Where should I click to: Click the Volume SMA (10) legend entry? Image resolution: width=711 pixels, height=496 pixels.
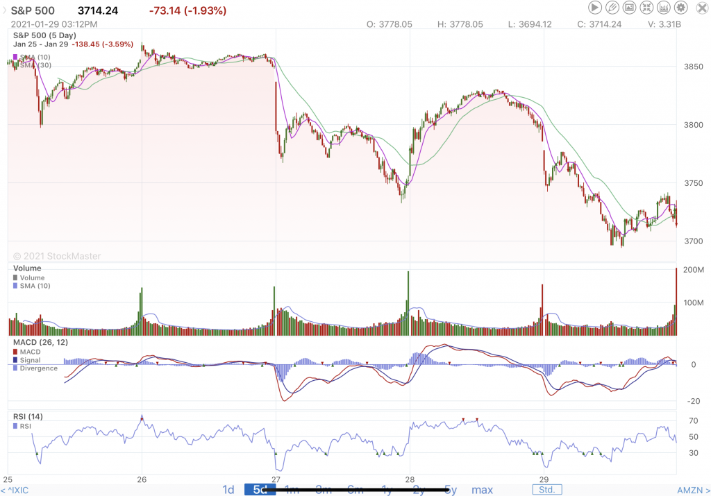coord(35,286)
